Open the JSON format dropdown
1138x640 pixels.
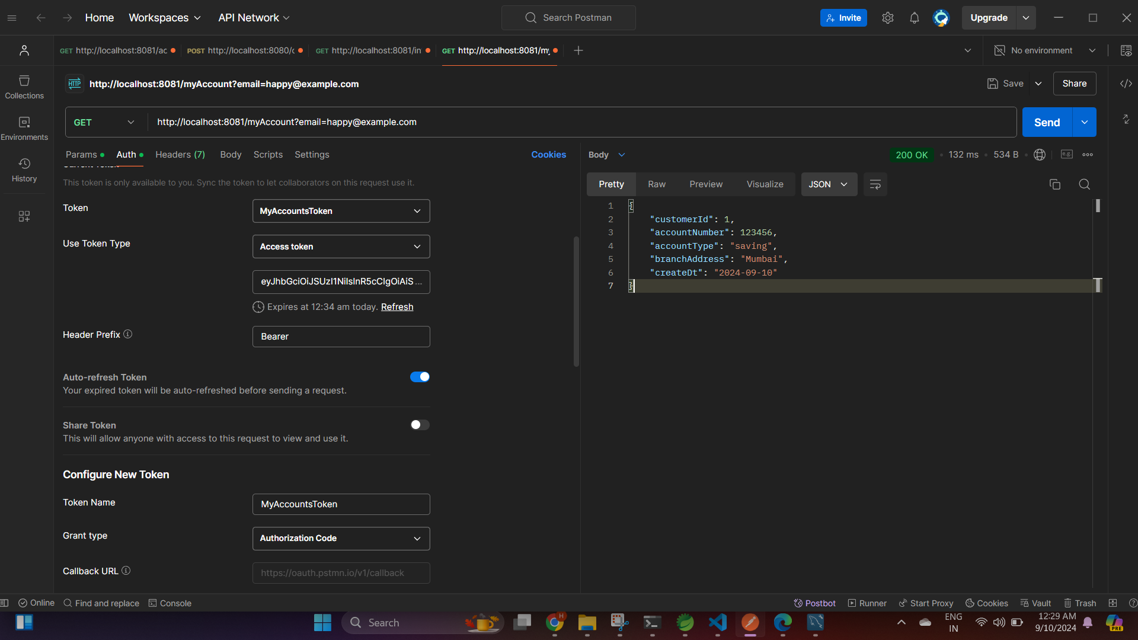click(829, 184)
